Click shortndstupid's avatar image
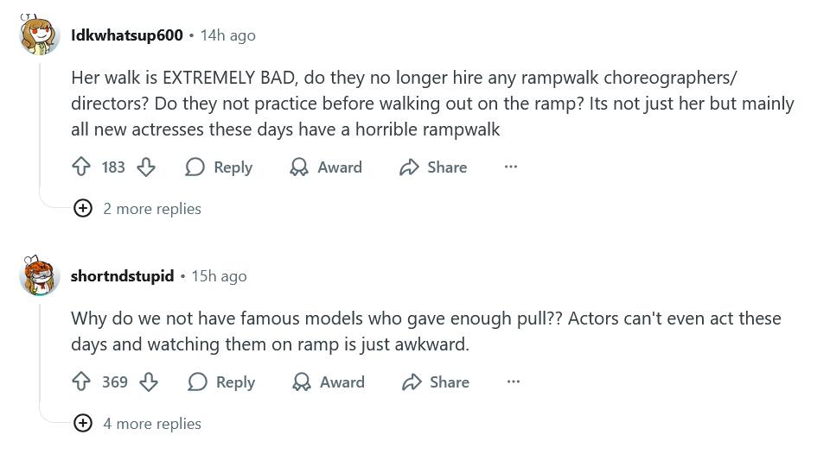 pyautogui.click(x=39, y=276)
